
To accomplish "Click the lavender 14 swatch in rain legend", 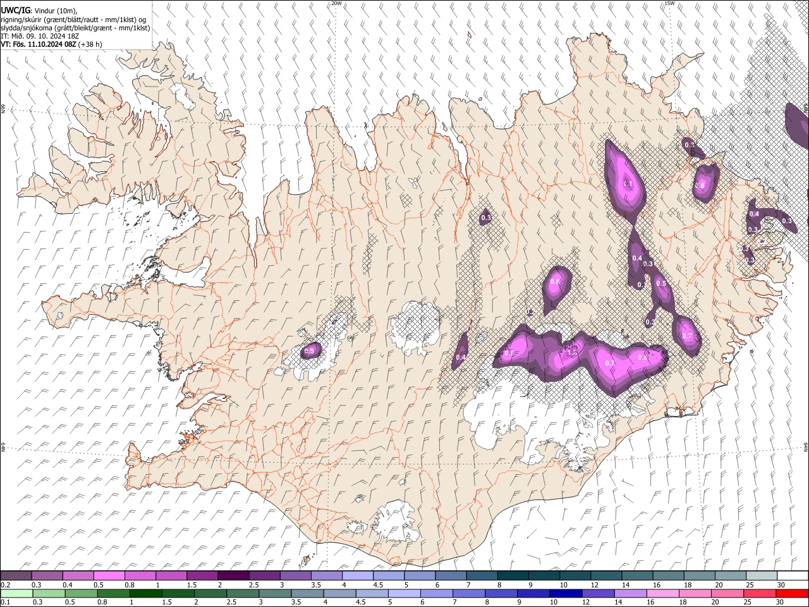I will (630, 593).
